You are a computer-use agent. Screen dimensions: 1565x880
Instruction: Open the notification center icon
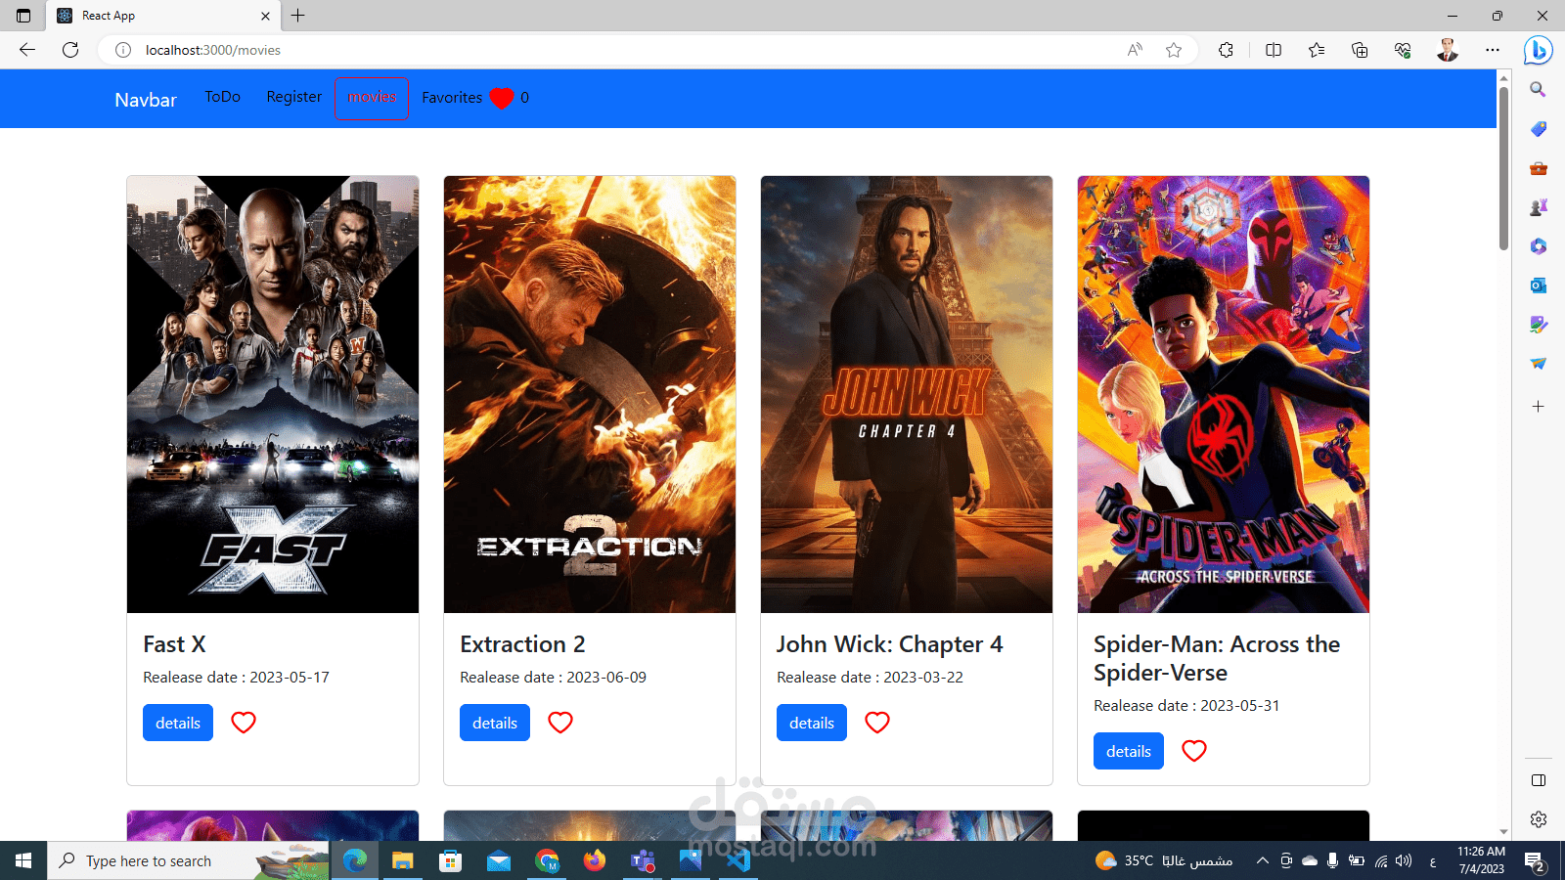pos(1535,861)
